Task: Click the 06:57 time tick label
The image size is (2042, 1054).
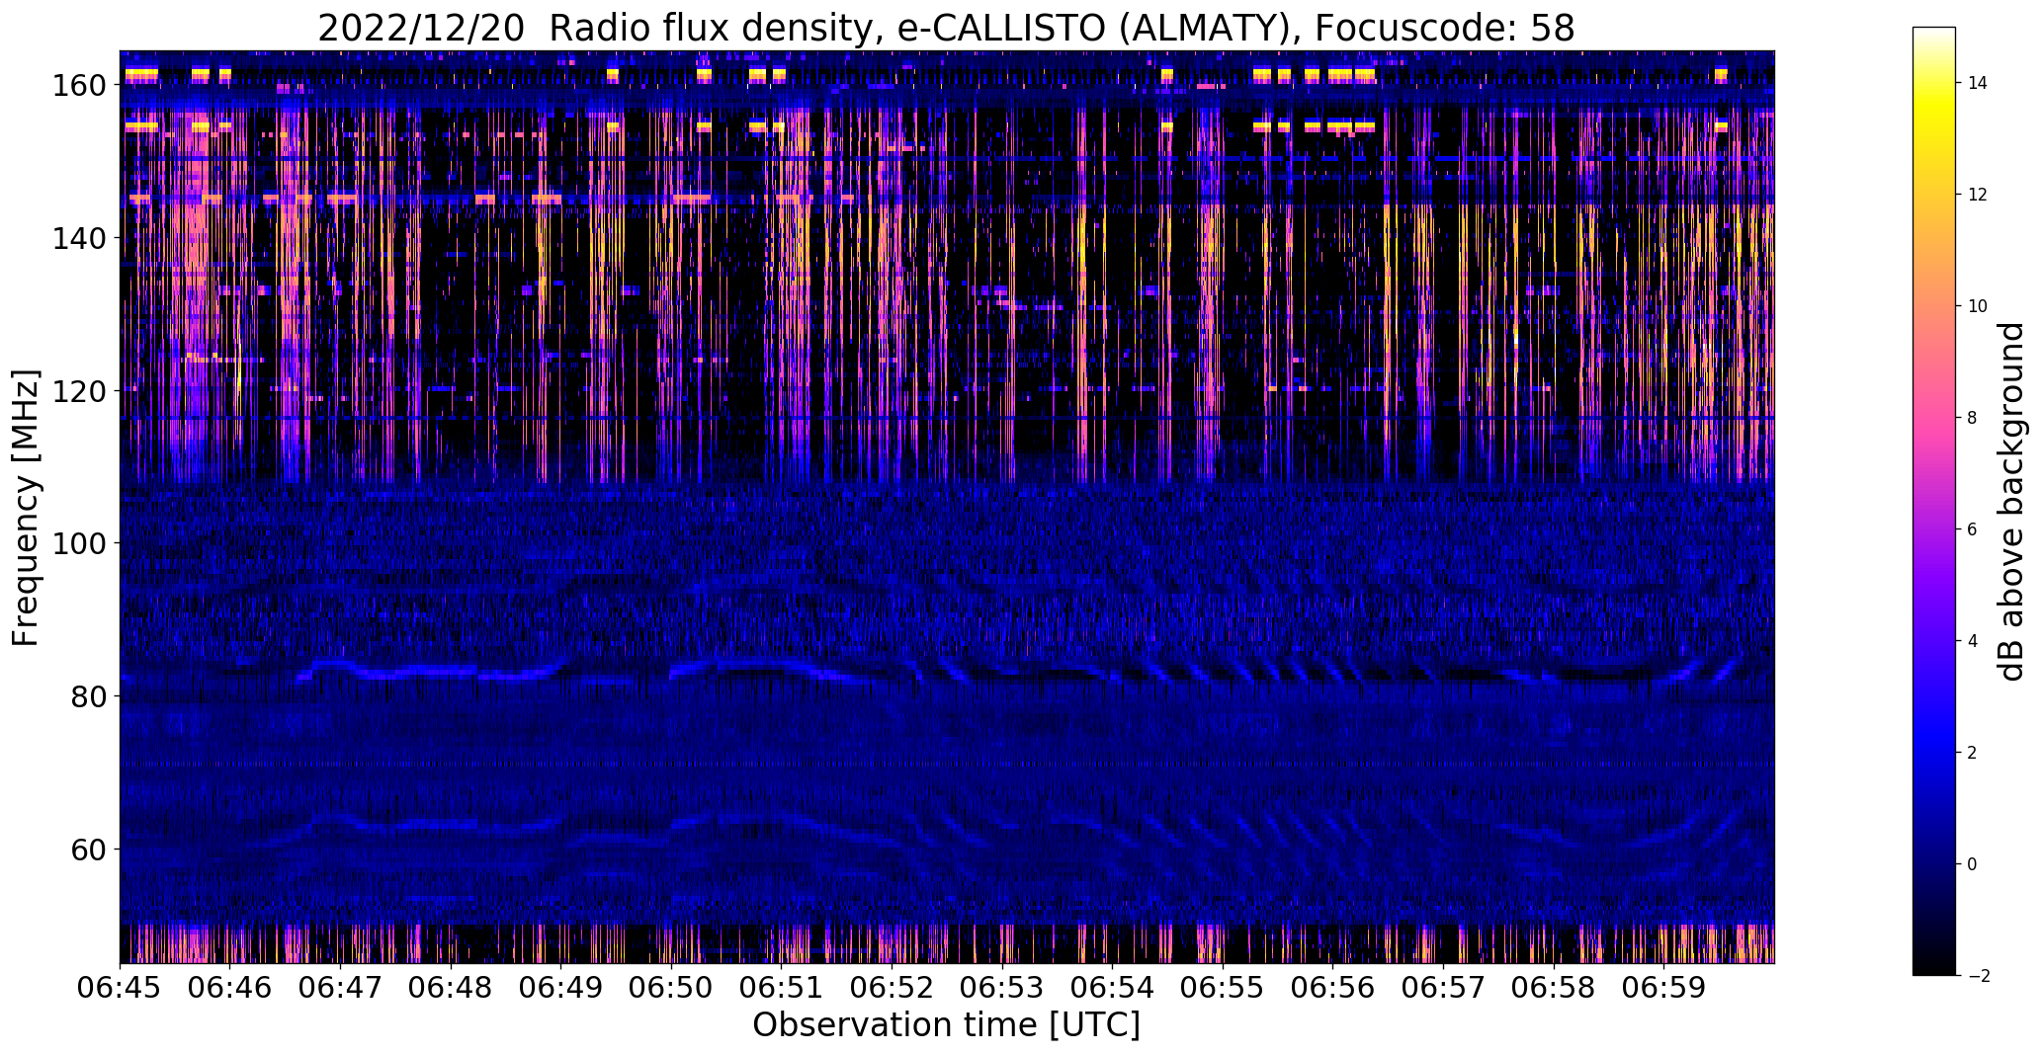Action: point(1444,987)
